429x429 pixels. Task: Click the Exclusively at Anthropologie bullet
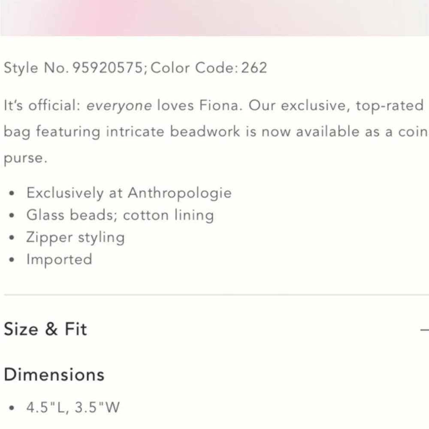pos(129,193)
